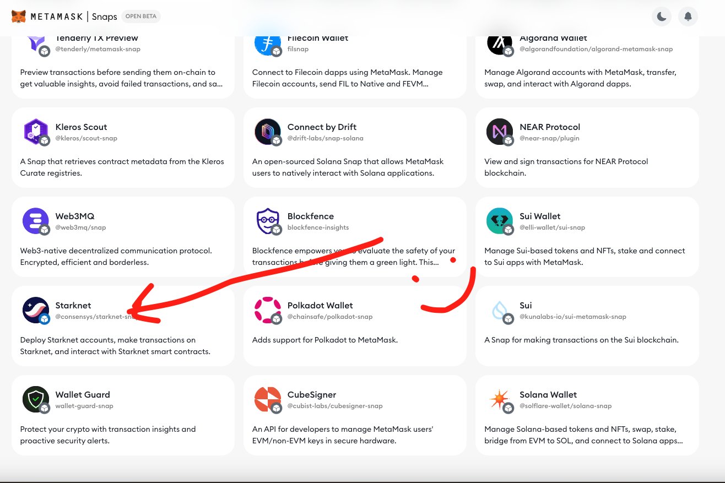Follow the @chainsafe/polkadot-snap link

point(330,317)
